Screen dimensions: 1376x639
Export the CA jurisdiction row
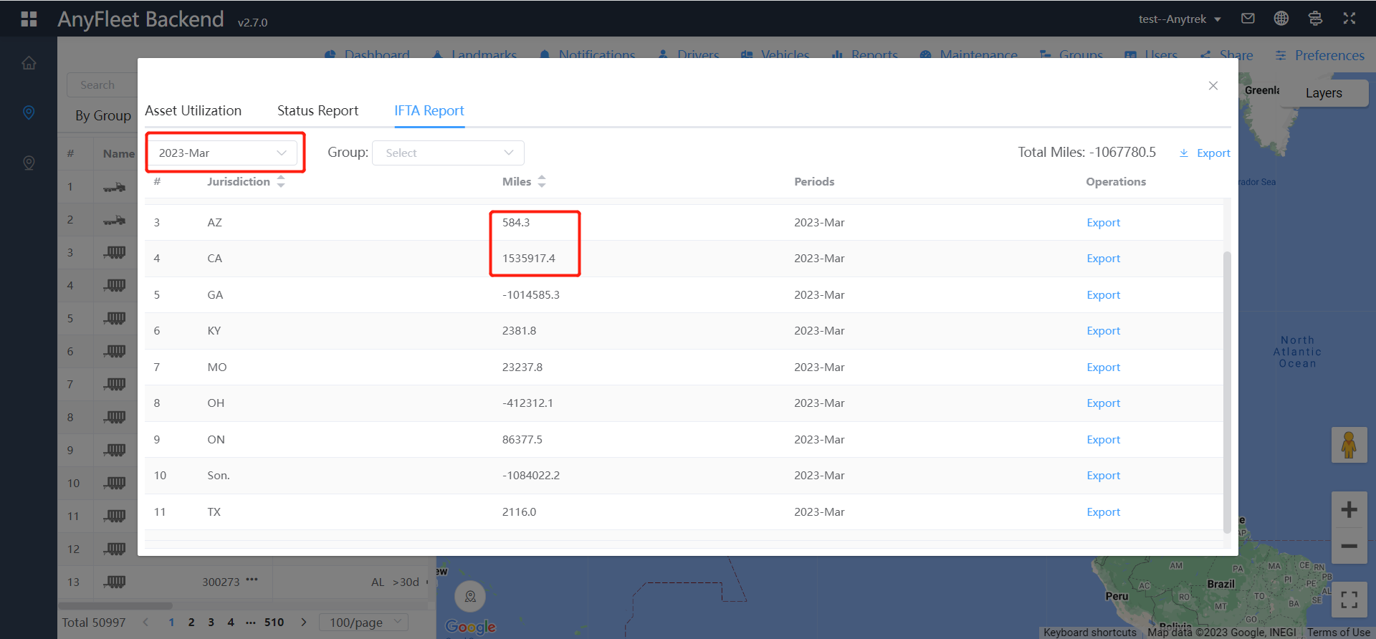pyautogui.click(x=1103, y=259)
